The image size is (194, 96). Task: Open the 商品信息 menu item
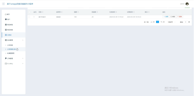point(13,30)
